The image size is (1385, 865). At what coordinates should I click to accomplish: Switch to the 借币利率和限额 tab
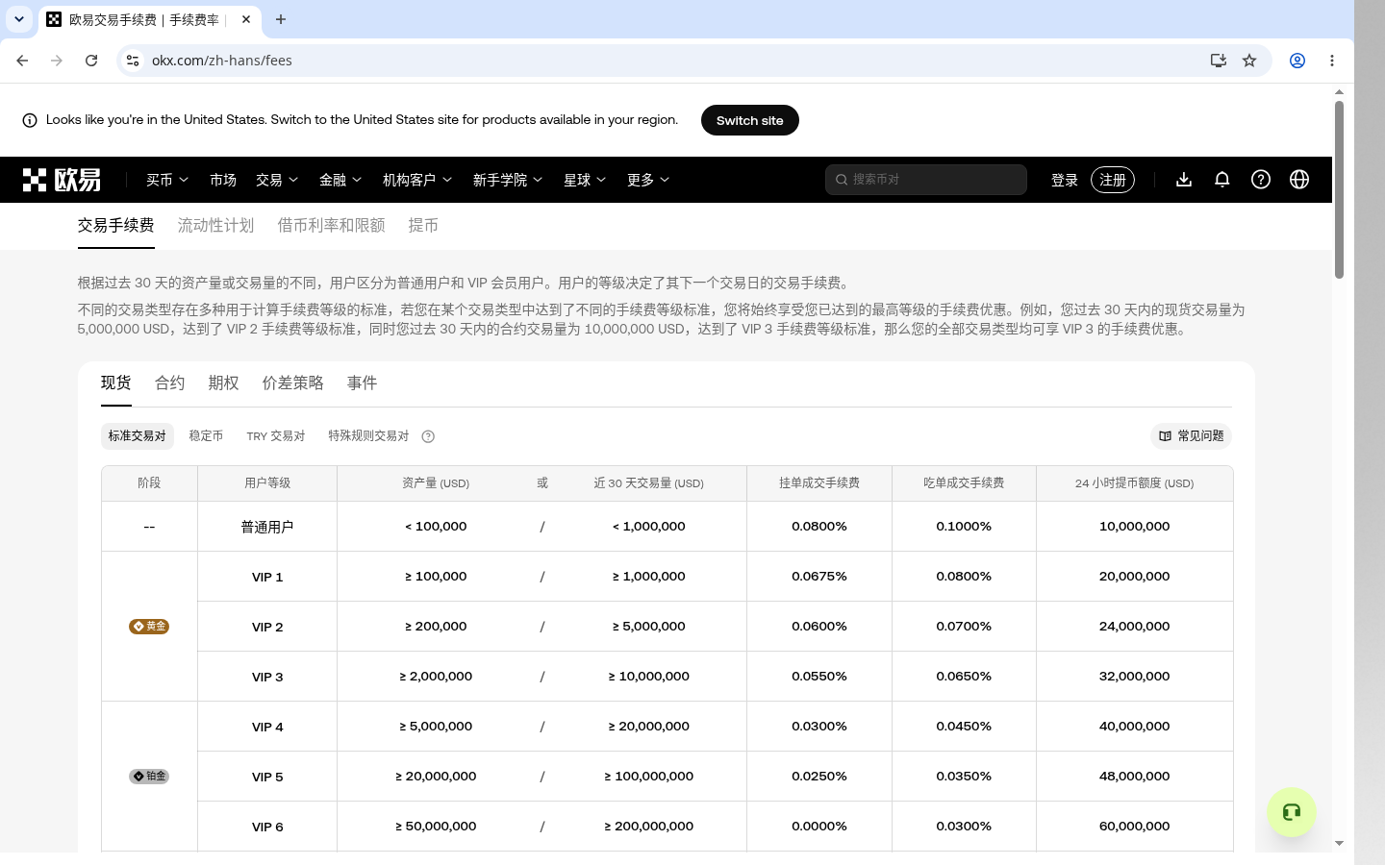click(331, 225)
